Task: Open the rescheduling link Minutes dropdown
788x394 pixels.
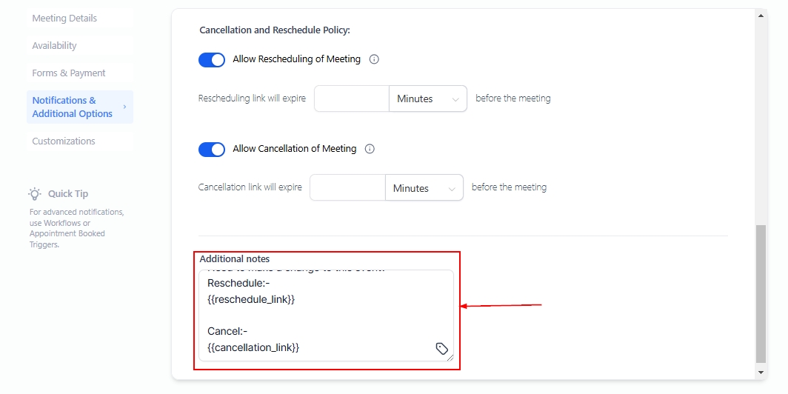Action: tap(428, 98)
